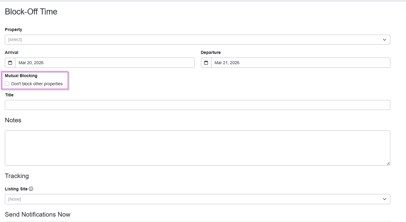Click the Listing Site label text
This screenshot has height=222, width=406.
(x=16, y=189)
